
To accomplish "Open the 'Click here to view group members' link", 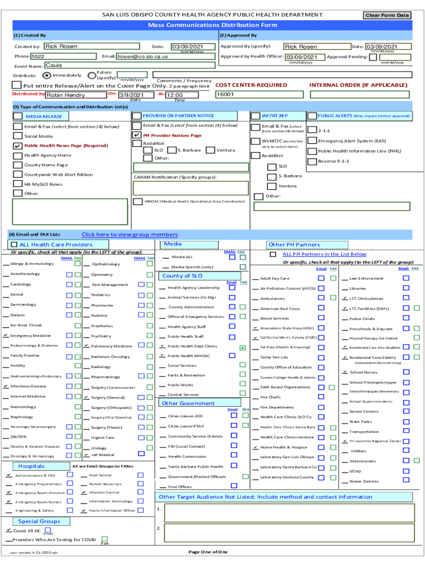I will [130, 234].
